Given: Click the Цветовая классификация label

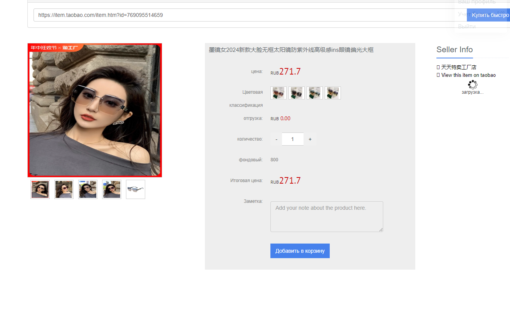Looking at the screenshot, I should coord(246,99).
